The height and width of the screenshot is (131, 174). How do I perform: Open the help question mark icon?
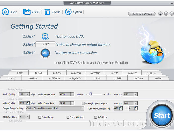tap(172, 14)
